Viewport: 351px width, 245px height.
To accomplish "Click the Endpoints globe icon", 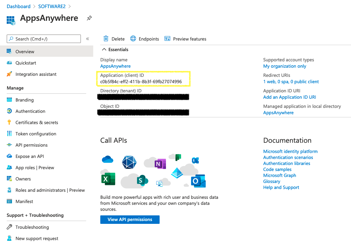I will pos(133,39).
